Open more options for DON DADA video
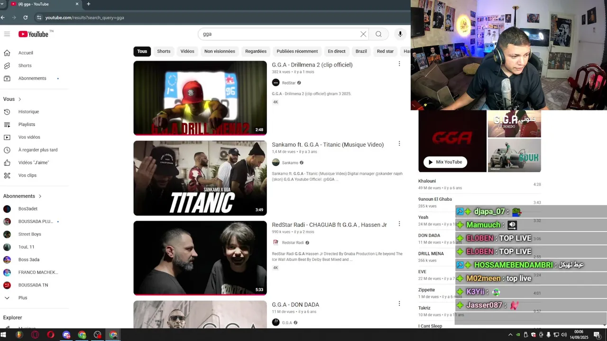607x341 pixels. pos(399,304)
